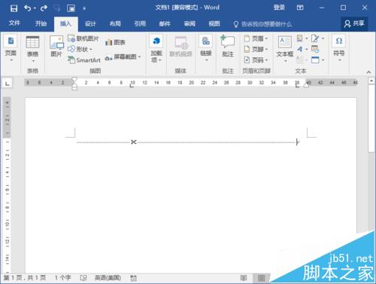Click the 图表 chart icon
376x284 pixels.
click(x=115, y=42)
